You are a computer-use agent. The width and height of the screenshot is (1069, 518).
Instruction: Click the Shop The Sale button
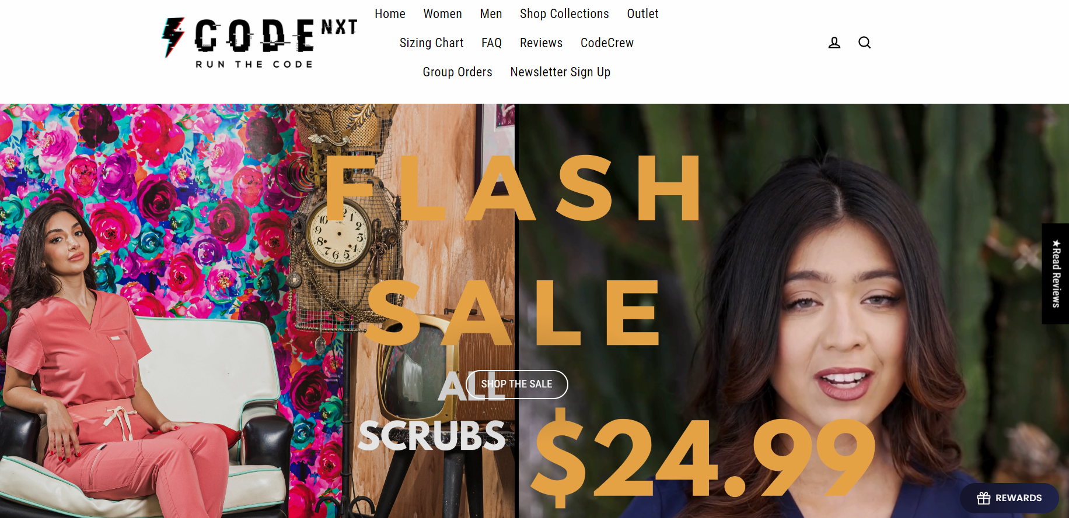coord(517,385)
